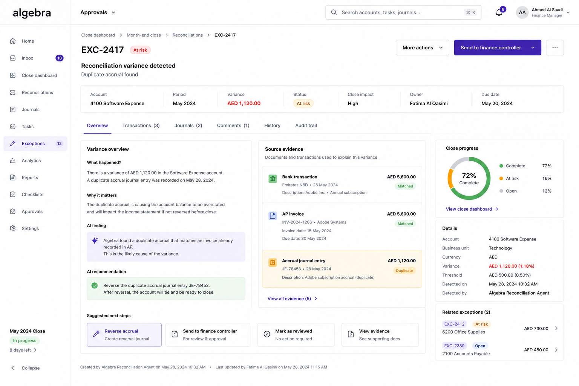This screenshot has height=386, width=579.
Task: Follow the View close dashboard link
Action: click(472, 209)
